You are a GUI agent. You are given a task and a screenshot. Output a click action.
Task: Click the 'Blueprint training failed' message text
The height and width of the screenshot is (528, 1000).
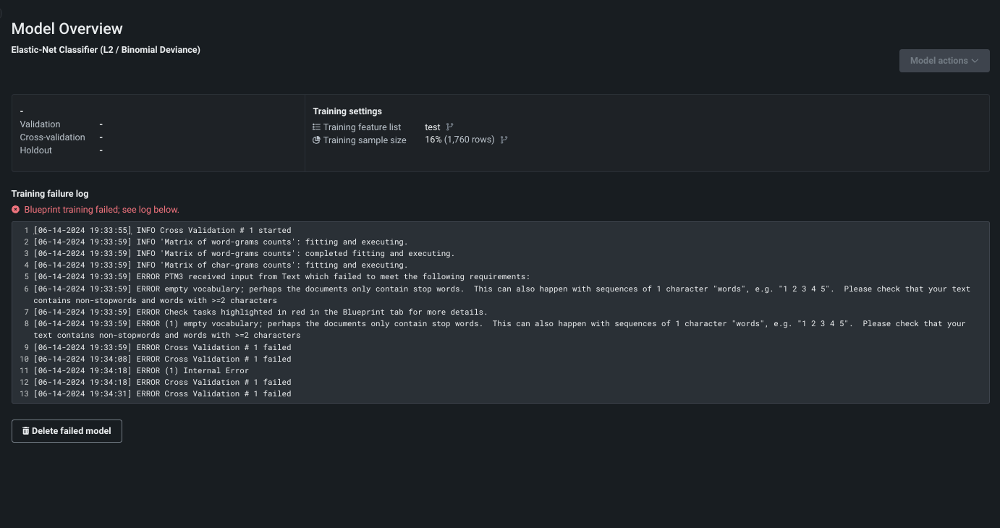(x=101, y=210)
